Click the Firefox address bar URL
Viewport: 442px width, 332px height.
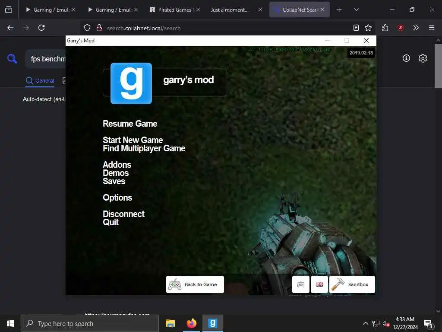144,28
